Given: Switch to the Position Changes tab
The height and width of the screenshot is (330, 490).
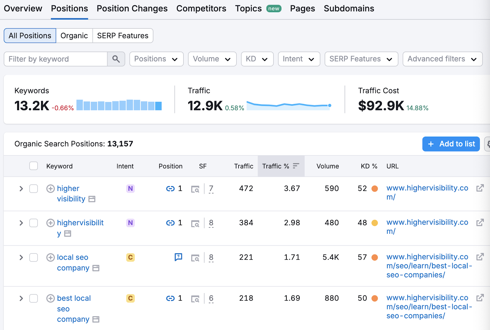Looking at the screenshot, I should pos(132,9).
